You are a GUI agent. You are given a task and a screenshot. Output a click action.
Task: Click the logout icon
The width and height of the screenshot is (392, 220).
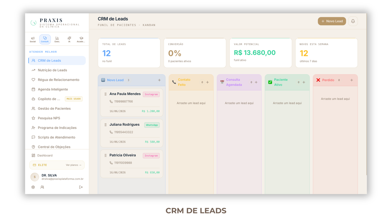[x=81, y=187]
